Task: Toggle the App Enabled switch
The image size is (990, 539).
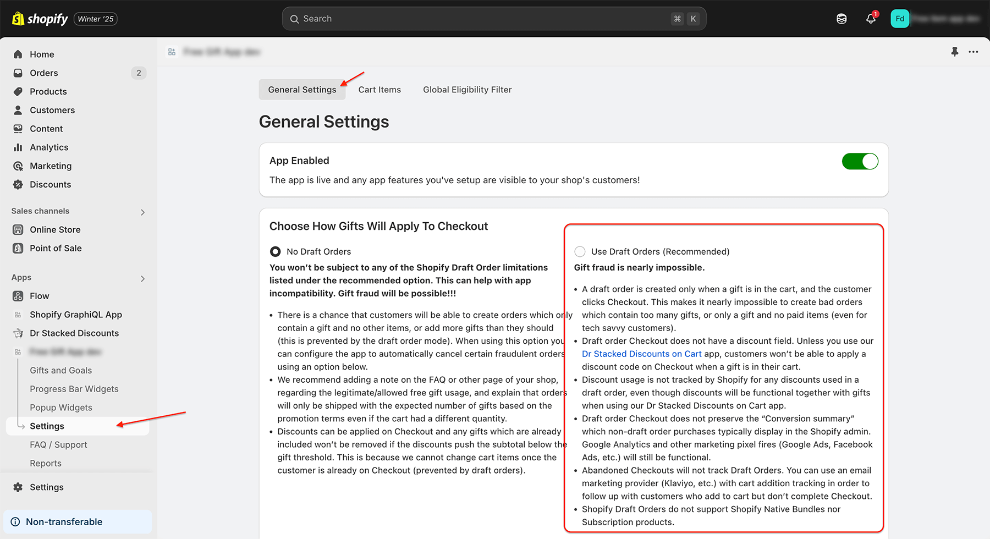Action: tap(860, 161)
